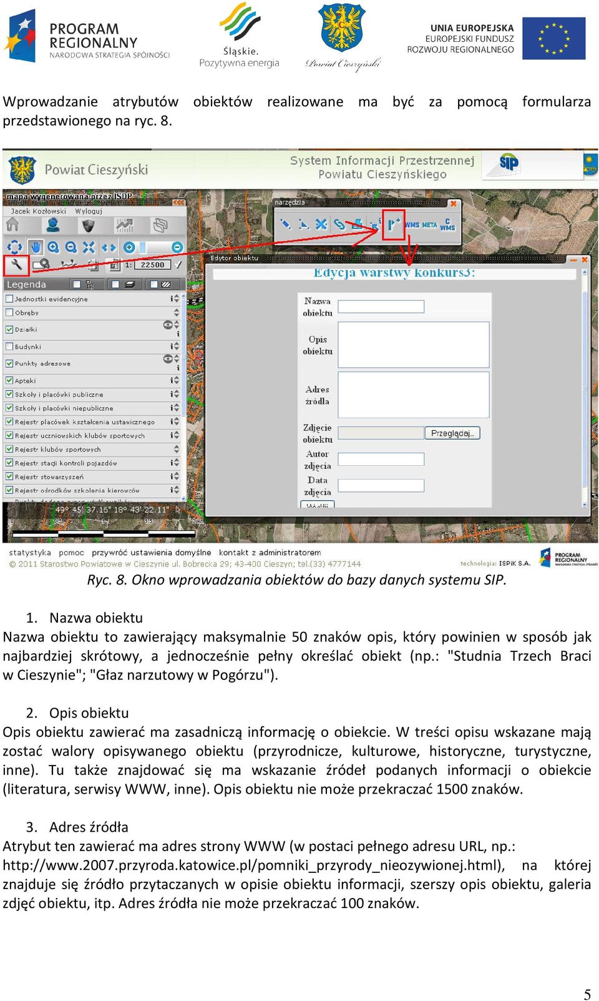Click przywróć ustawienia domyślne link
Image resolution: width=599 pixels, height=1001 pixels.
(152, 553)
